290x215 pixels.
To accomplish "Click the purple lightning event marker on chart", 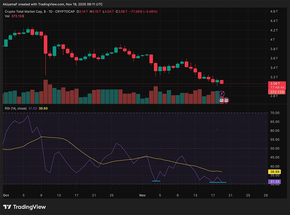I will tap(222, 93).
